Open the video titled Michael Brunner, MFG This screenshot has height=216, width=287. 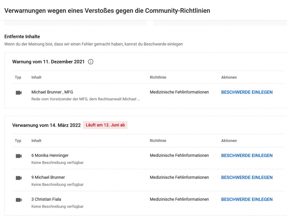coord(52,92)
